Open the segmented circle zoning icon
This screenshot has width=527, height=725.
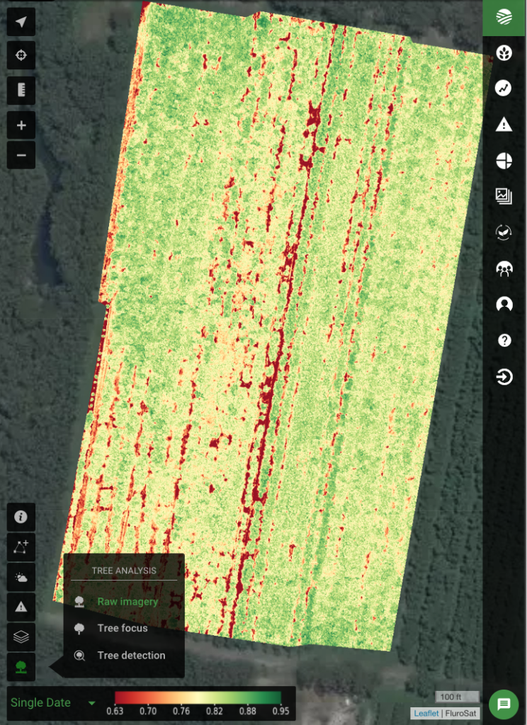coord(504,161)
